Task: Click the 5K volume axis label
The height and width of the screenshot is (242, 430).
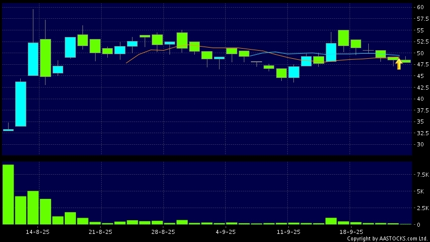Action: [x=420, y=191]
